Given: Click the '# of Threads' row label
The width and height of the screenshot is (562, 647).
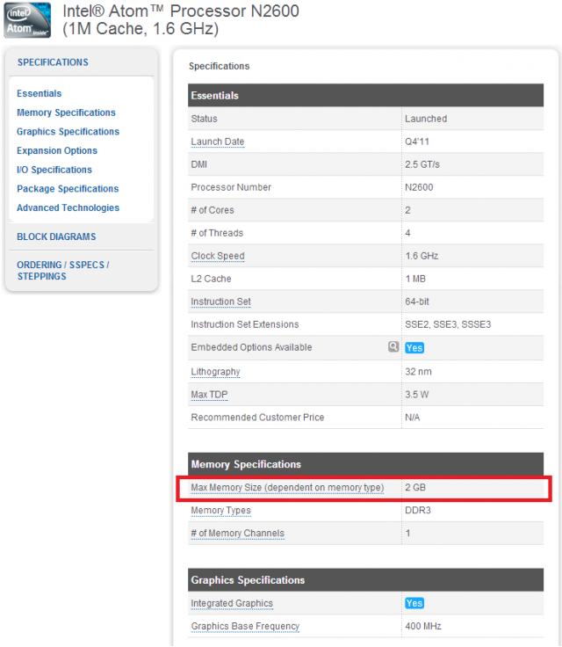Looking at the screenshot, I should coord(217,233).
